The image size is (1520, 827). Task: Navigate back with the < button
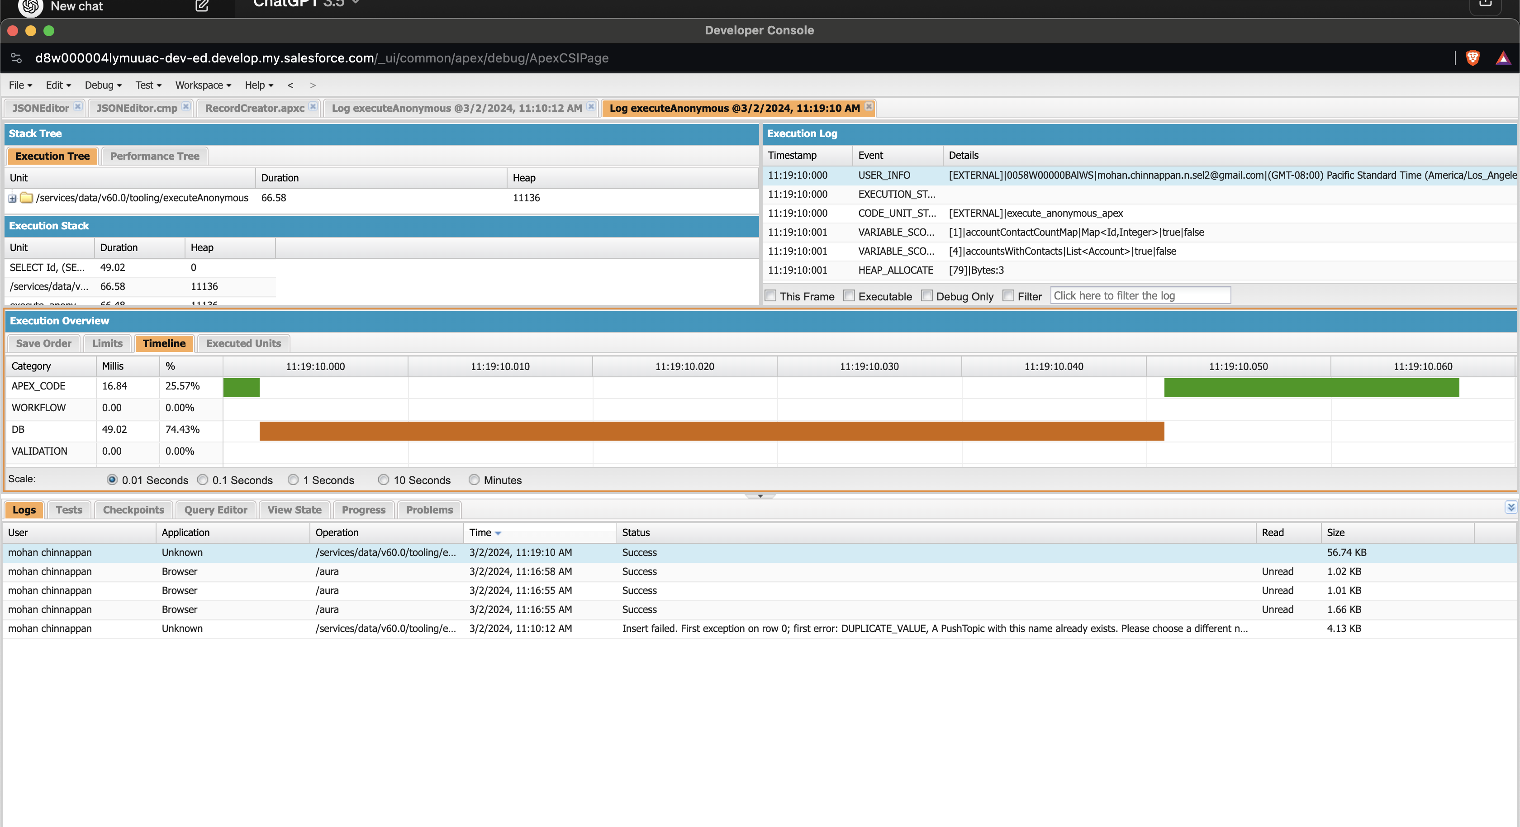point(290,86)
